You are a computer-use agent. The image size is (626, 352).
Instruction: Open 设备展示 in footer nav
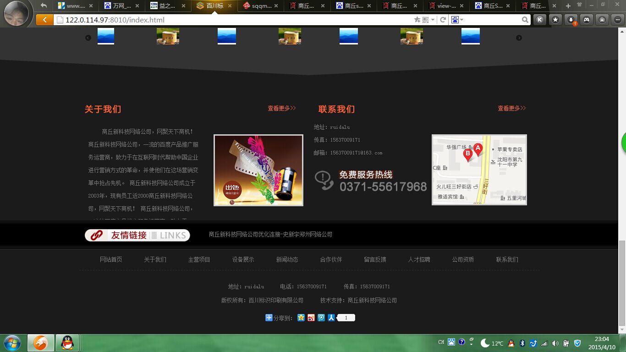tap(243, 259)
